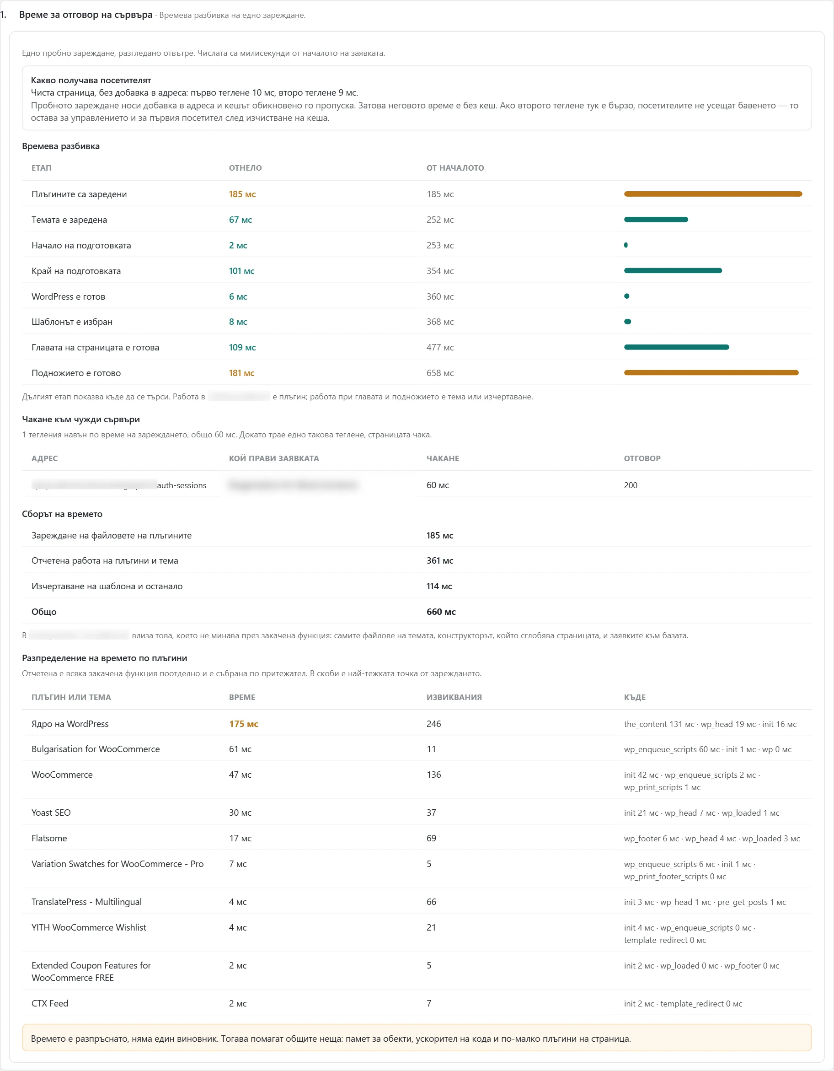Click the ЕТАП column header
Image resolution: width=834 pixels, height=1071 pixels.
42,168
